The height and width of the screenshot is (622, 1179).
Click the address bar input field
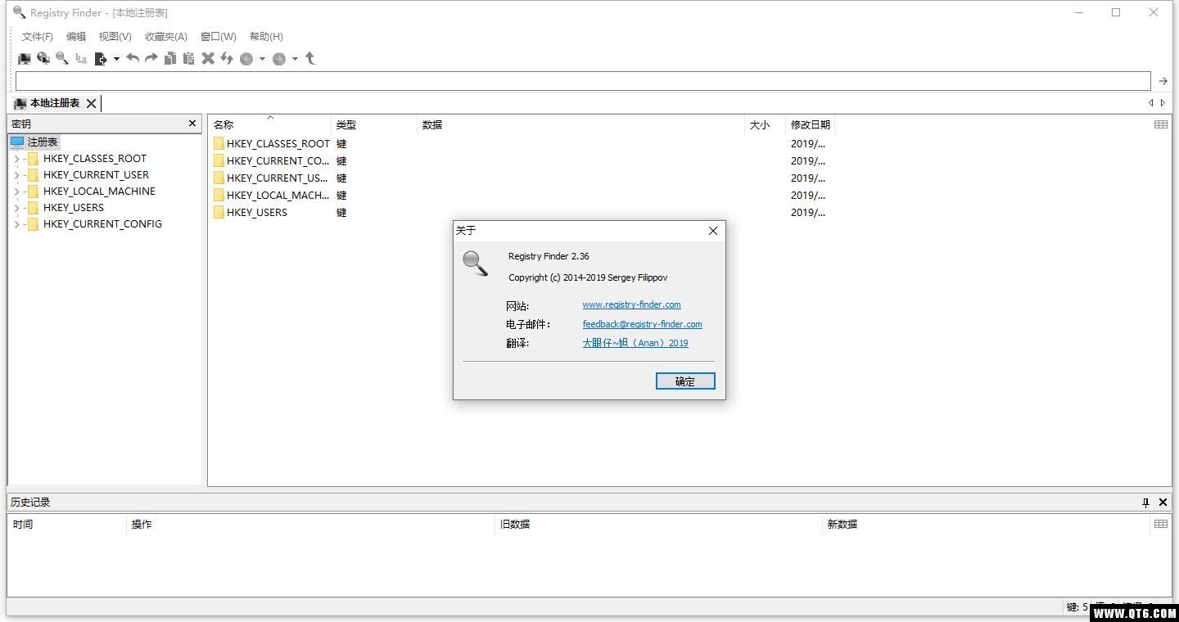click(583, 81)
